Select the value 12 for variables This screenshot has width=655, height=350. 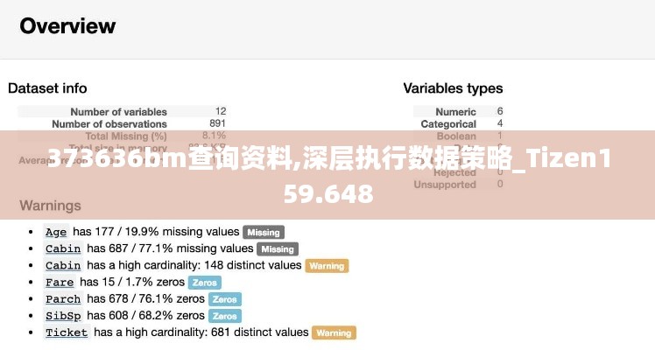click(x=221, y=111)
